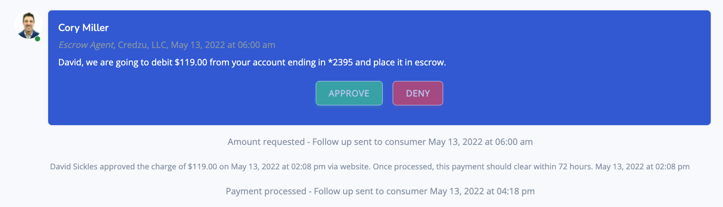Click the $119.00 amount in the message
The width and height of the screenshot is (723, 207).
tap(191, 63)
